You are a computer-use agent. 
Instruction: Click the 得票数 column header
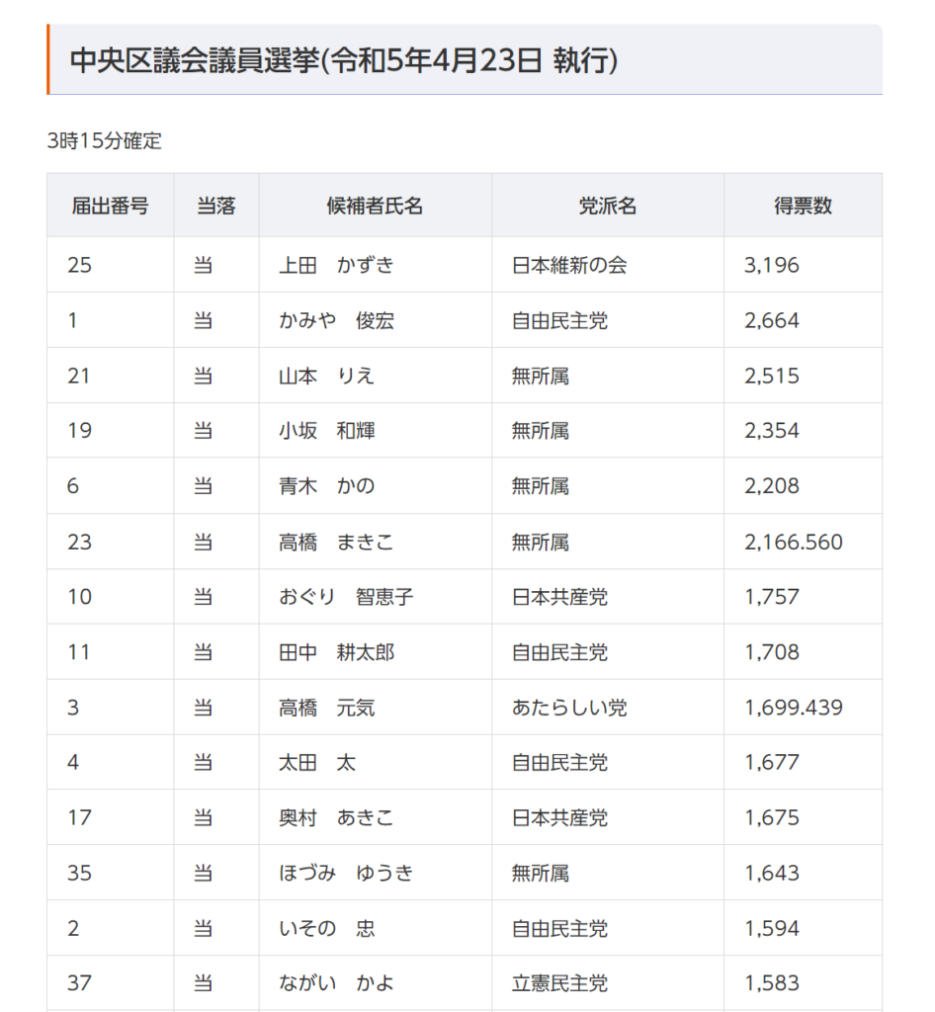(803, 206)
